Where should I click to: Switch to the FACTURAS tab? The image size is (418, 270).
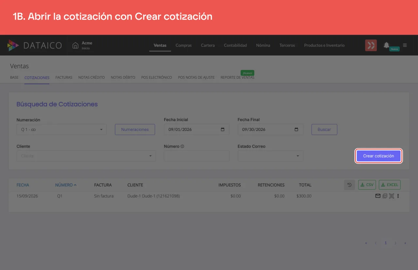[64, 78]
